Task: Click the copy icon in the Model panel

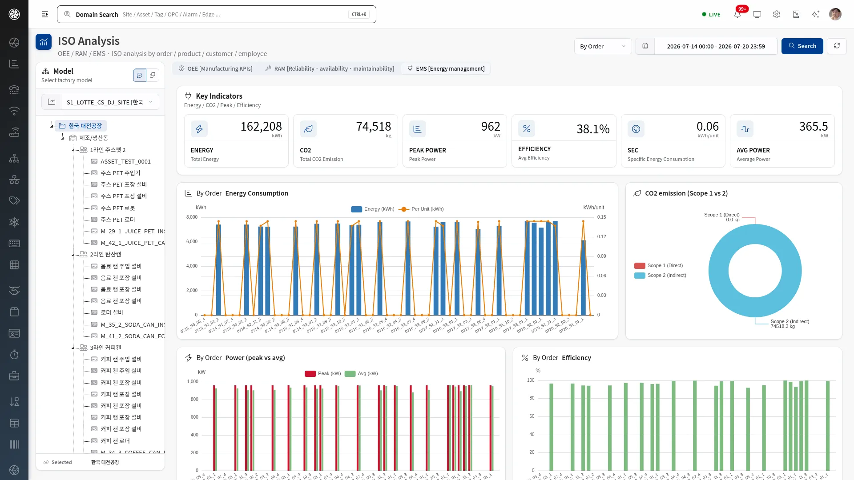Action: click(x=153, y=75)
